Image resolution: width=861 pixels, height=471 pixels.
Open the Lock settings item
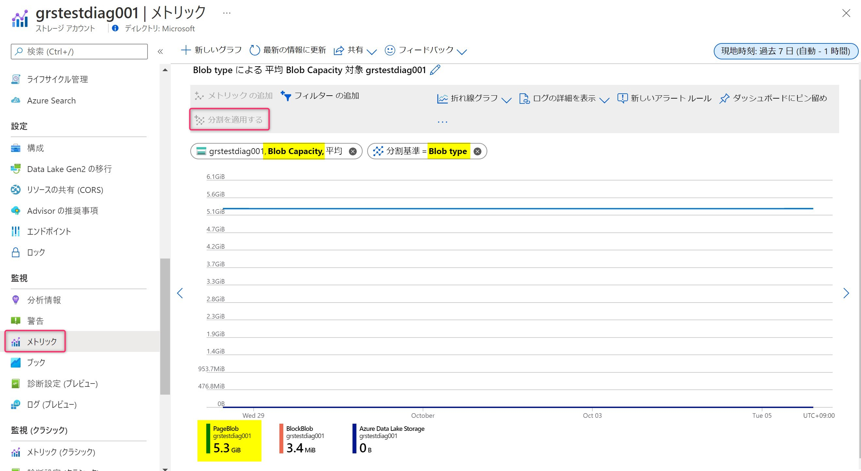tap(36, 252)
